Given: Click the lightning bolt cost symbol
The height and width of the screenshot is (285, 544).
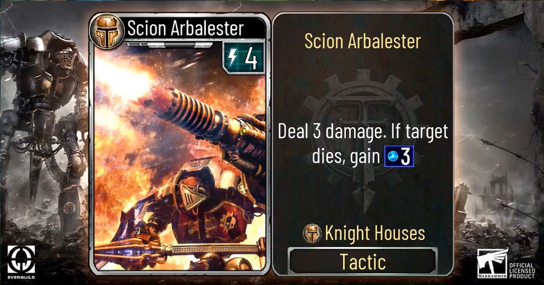Looking at the screenshot, I should point(232,58).
